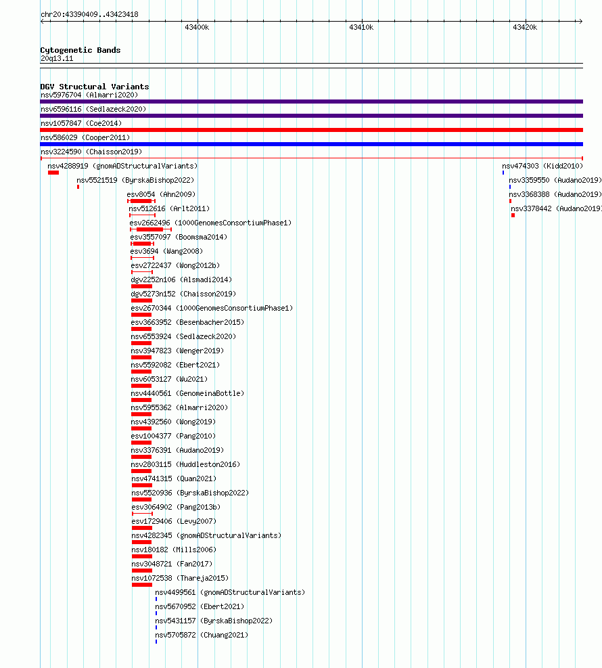Image resolution: width=602 pixels, height=668 pixels.
Task: Click nsv3368388 (Audano2019) label
Action: click(555, 194)
